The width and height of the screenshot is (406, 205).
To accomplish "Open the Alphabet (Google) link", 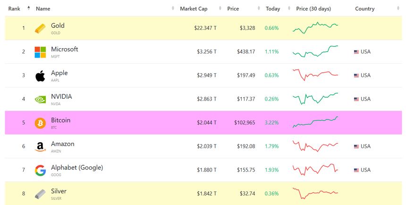I will pyautogui.click(x=77, y=168).
